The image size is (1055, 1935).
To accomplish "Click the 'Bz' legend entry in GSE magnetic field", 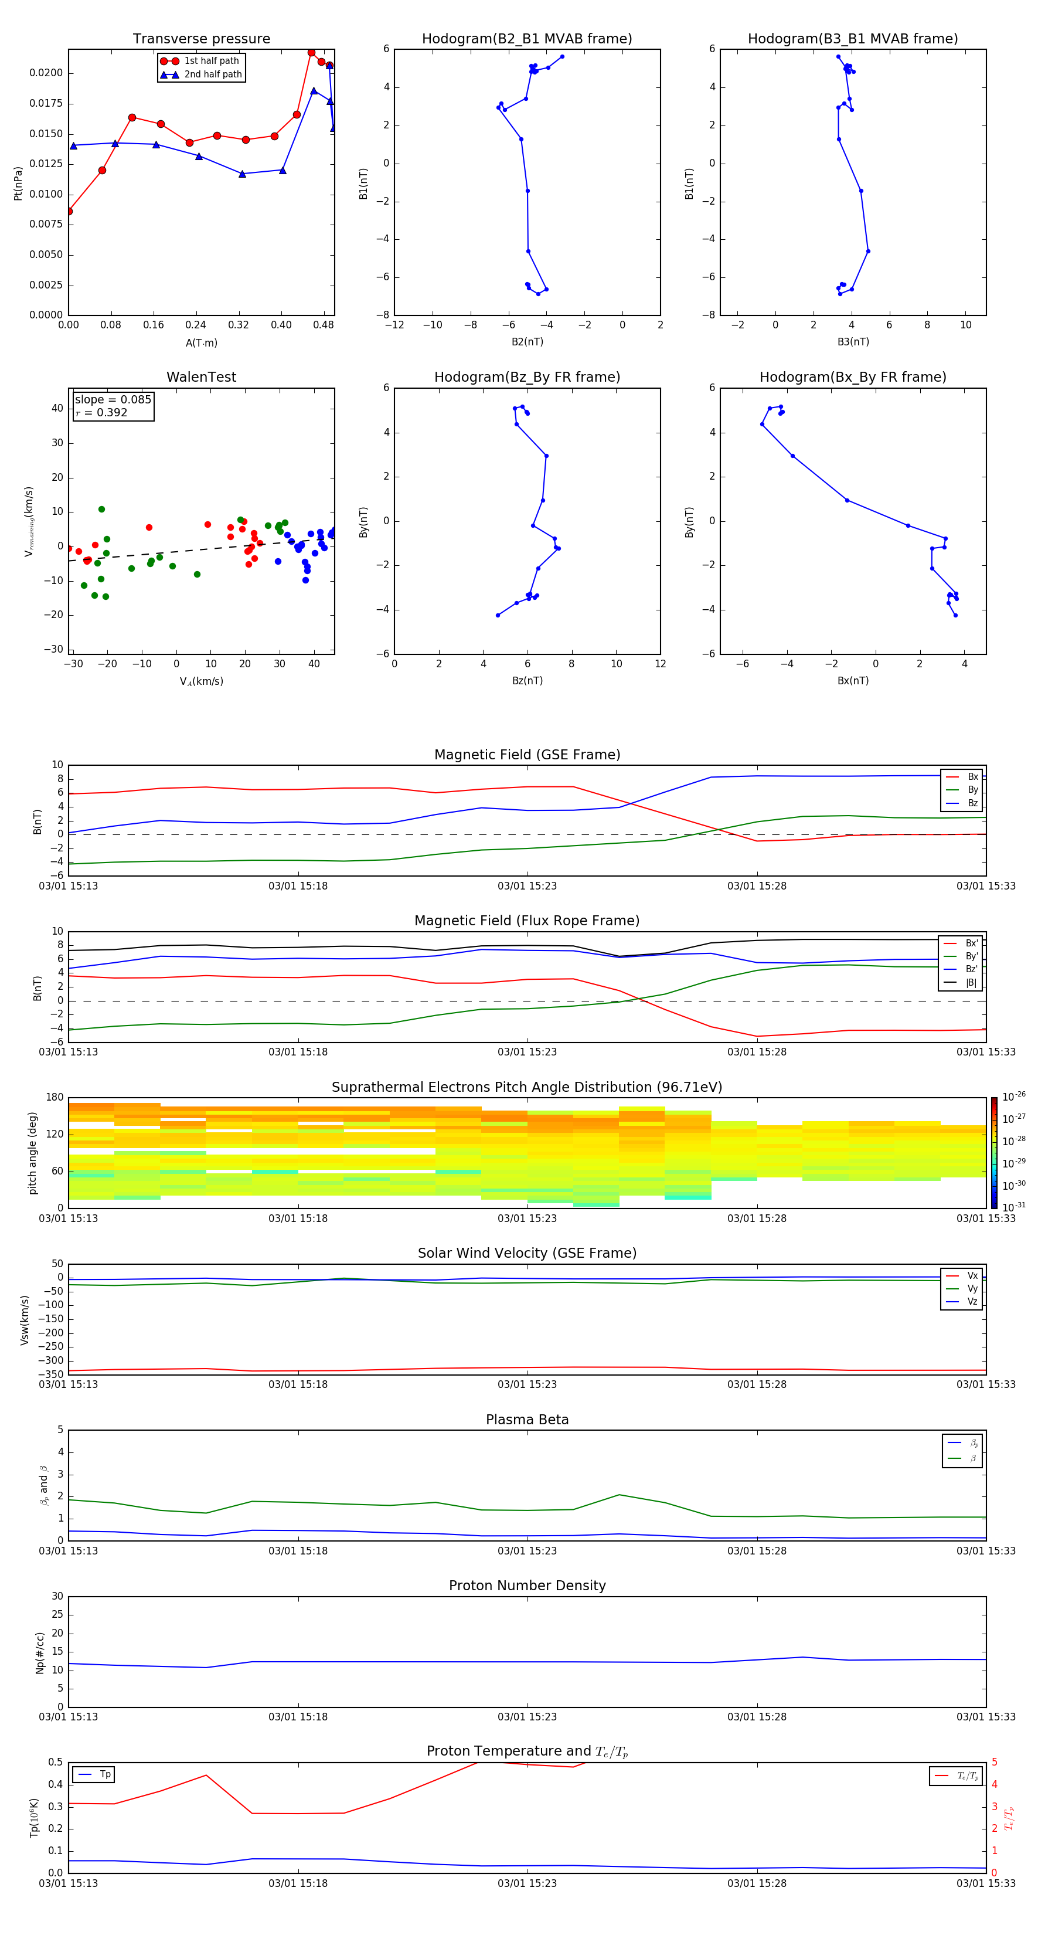I will click(x=962, y=804).
